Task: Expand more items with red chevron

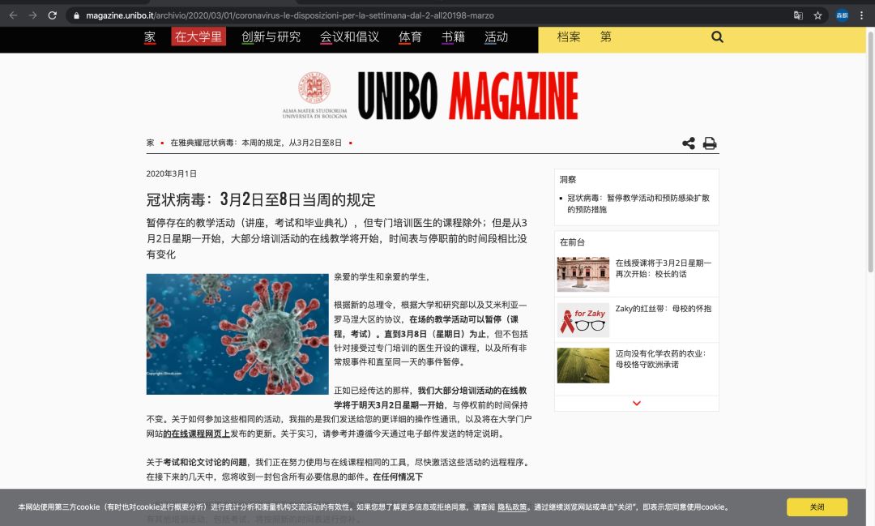Action: (x=637, y=403)
